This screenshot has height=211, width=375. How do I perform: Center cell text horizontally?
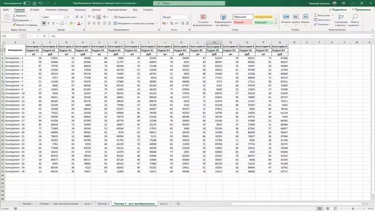click(94, 23)
